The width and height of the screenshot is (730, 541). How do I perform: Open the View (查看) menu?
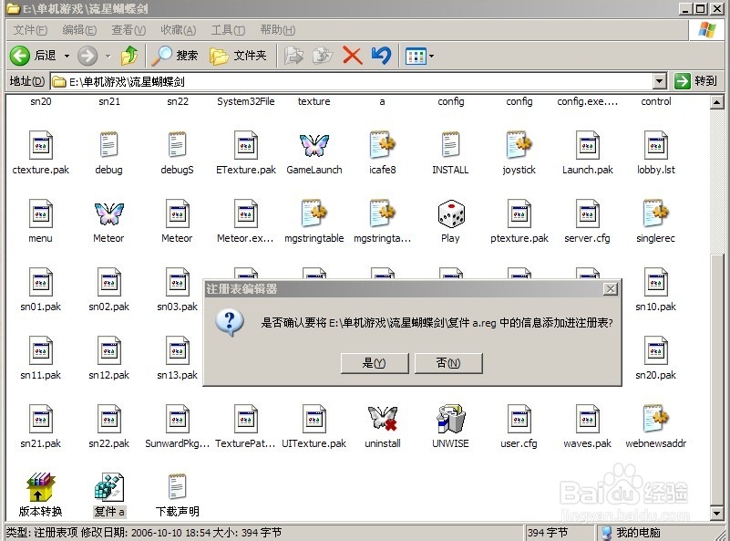click(129, 30)
